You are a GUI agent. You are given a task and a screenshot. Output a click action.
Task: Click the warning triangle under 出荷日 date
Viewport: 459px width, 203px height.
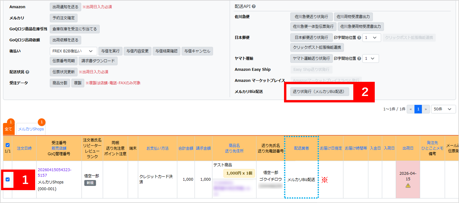[408, 186]
